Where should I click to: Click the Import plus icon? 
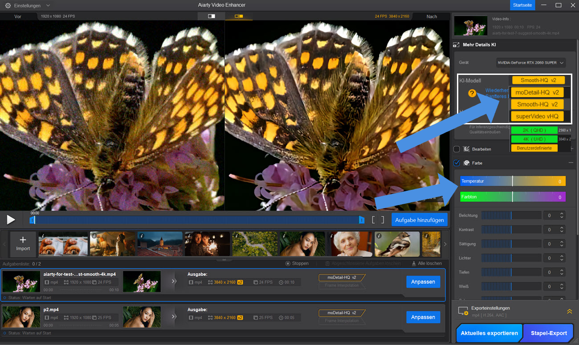point(23,240)
